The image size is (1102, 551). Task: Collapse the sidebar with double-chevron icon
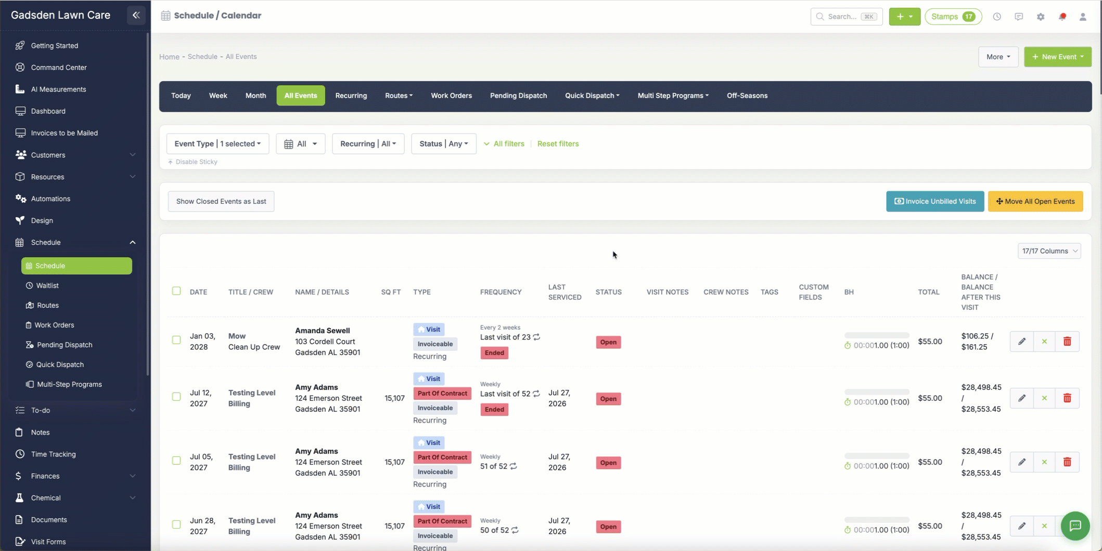click(x=136, y=15)
